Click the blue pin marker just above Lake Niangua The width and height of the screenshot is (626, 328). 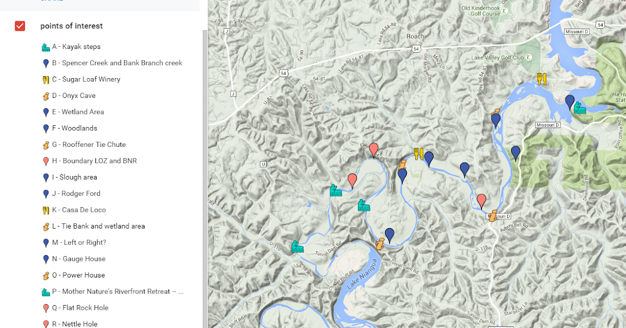point(390,235)
